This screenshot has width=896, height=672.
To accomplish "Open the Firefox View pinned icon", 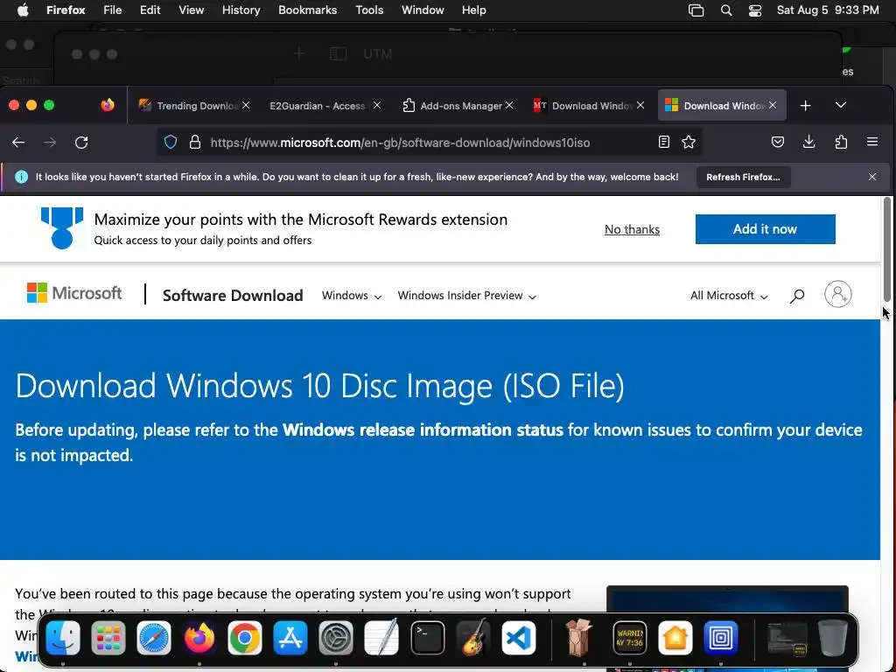I will pyautogui.click(x=108, y=105).
